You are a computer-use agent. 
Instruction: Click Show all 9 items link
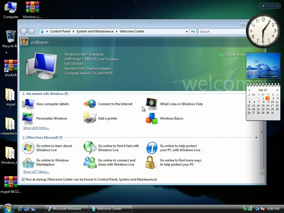pyautogui.click(x=36, y=128)
